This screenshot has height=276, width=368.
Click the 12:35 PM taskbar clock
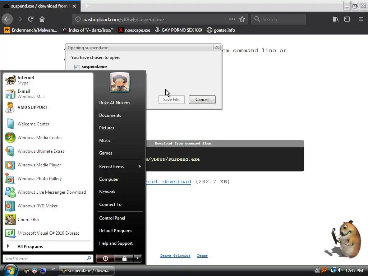354,270
